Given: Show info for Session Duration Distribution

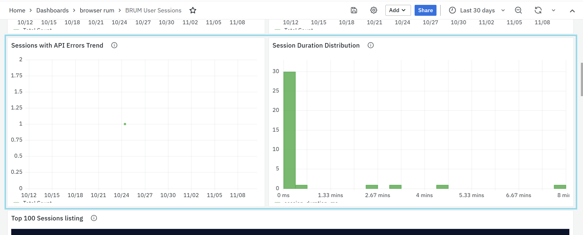Looking at the screenshot, I should (x=371, y=45).
